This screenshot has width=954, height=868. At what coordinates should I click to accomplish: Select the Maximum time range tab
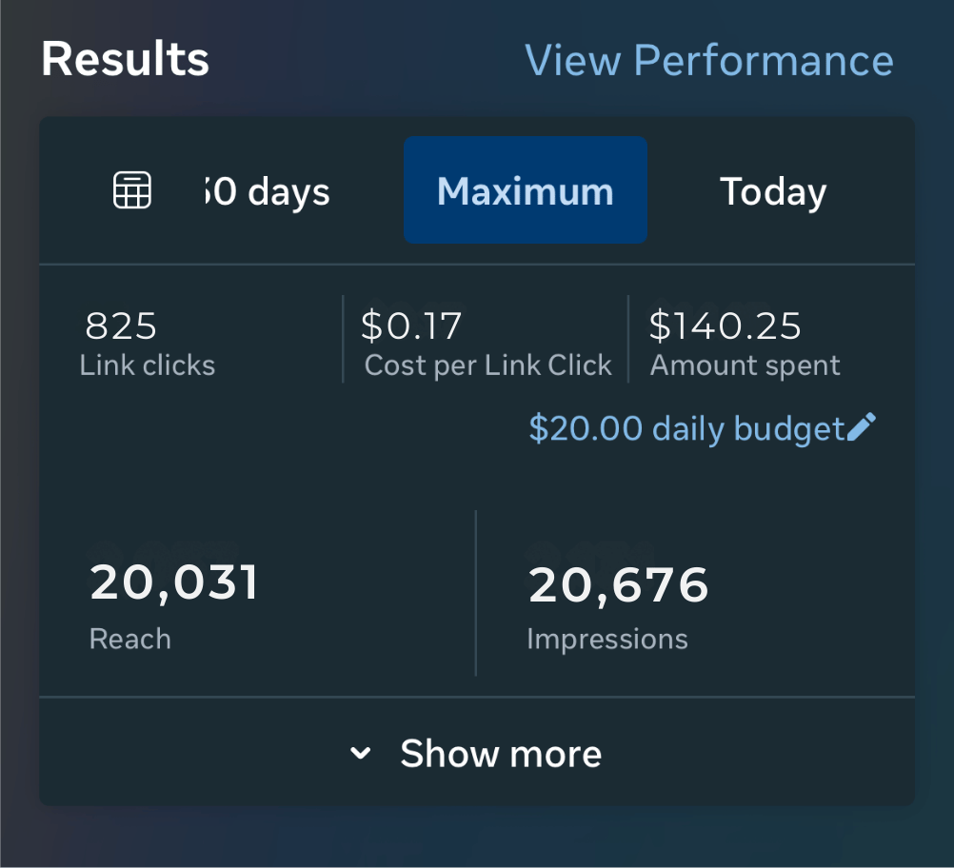(526, 190)
